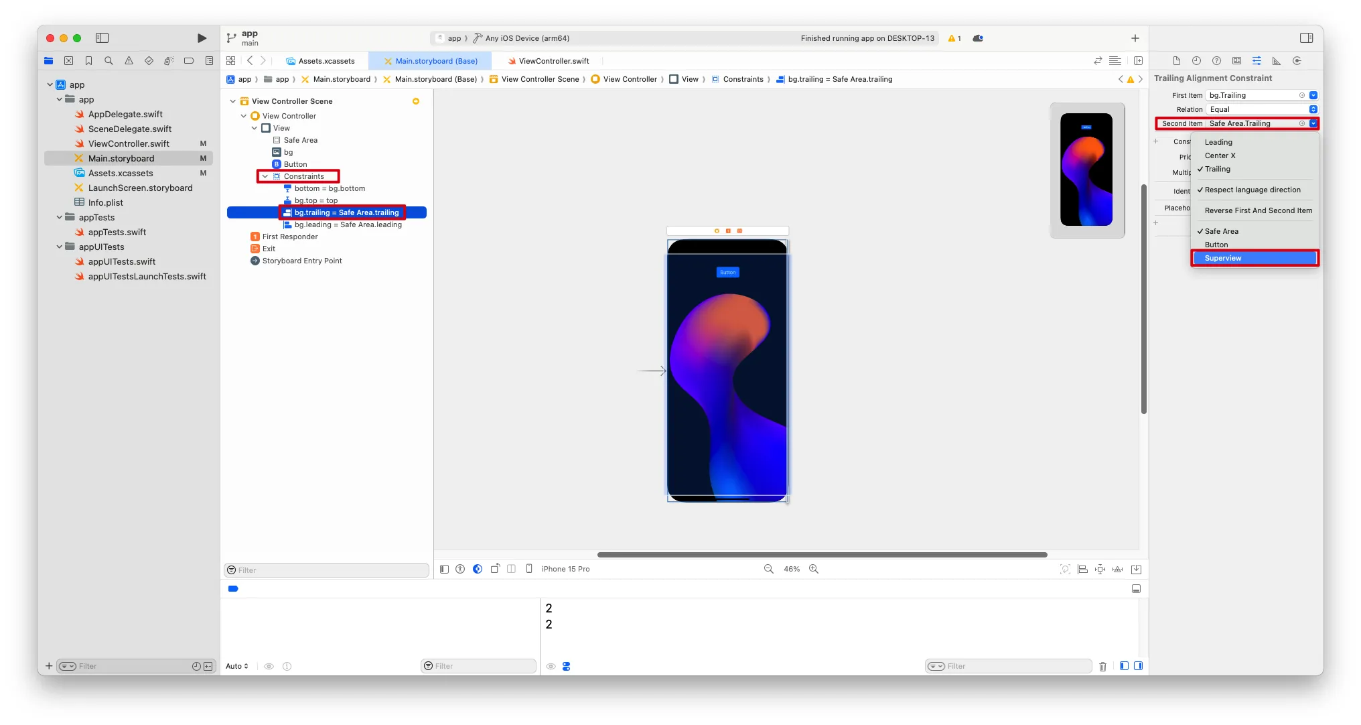Clear console with the trash icon
1361x725 pixels.
pos(1102,666)
